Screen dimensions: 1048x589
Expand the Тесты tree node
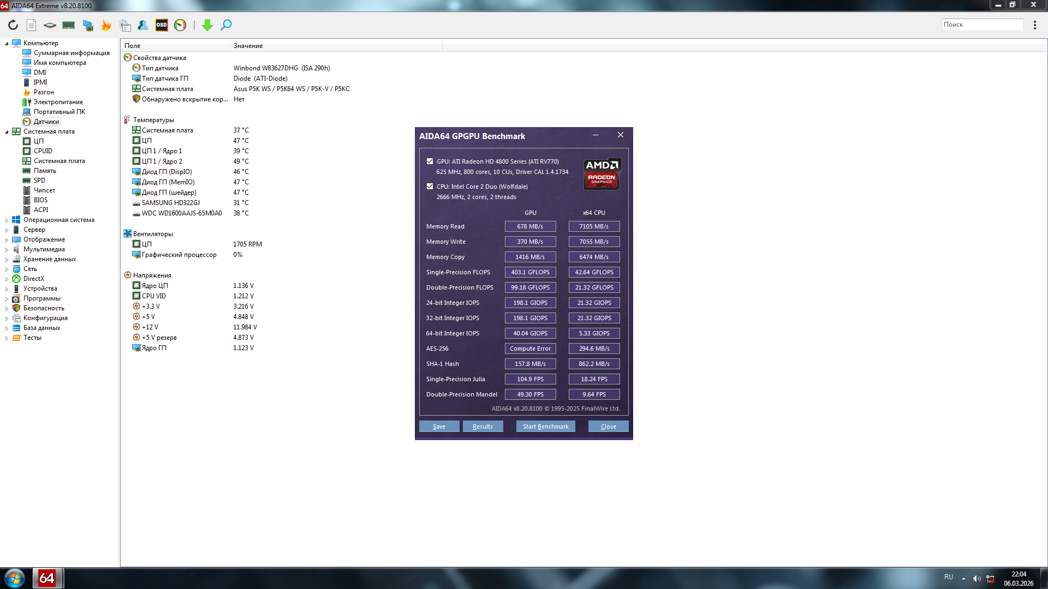(x=7, y=338)
